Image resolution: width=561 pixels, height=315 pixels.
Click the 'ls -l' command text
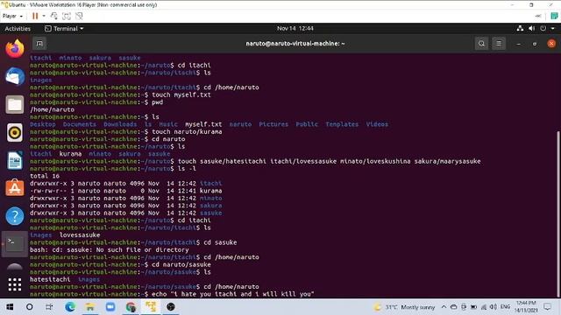(x=187, y=169)
